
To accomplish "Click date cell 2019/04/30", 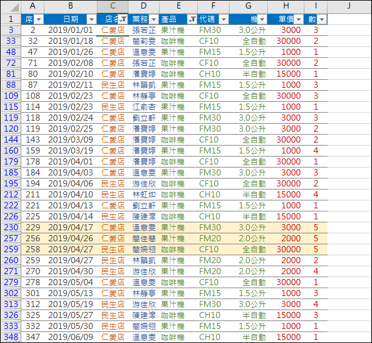I will (71, 271).
